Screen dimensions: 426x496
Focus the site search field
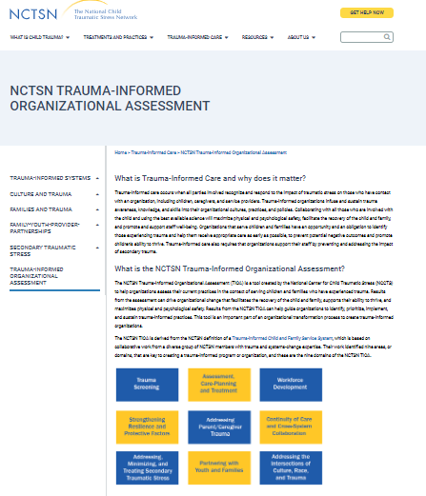[367, 37]
